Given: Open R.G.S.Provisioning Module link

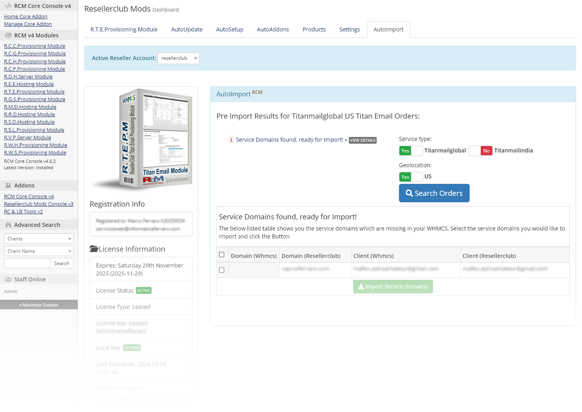Looking at the screenshot, I should point(35,99).
